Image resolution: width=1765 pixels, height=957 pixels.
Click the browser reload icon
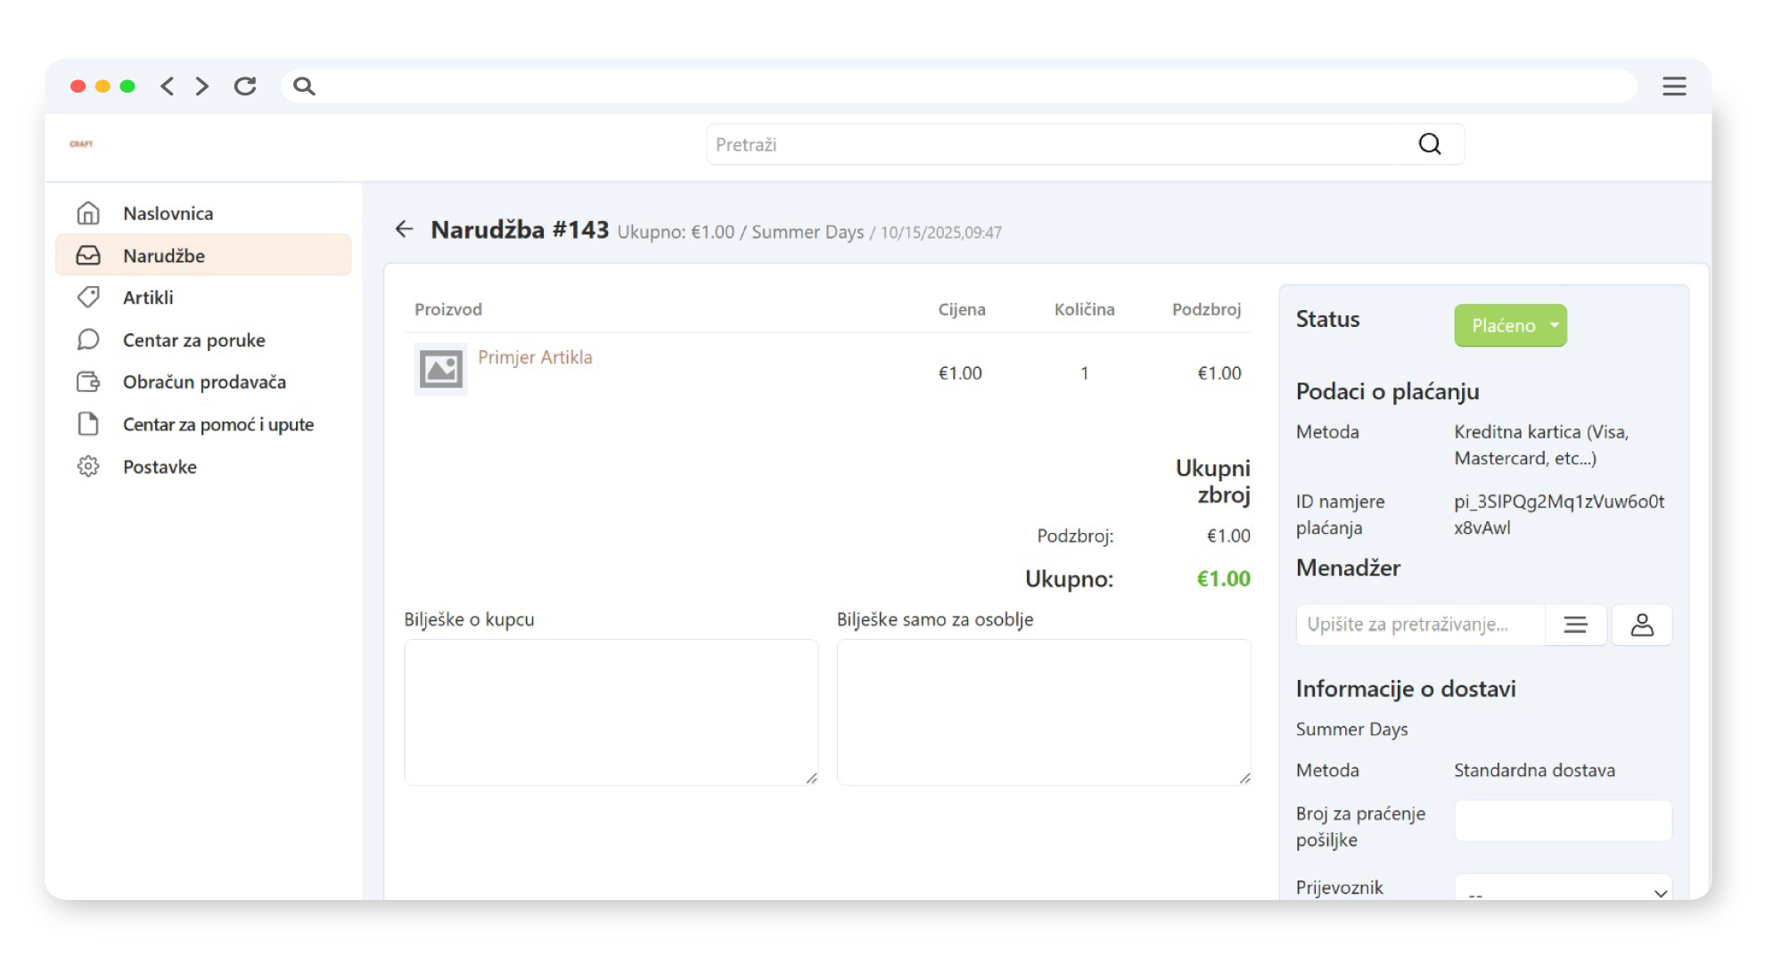pos(245,86)
